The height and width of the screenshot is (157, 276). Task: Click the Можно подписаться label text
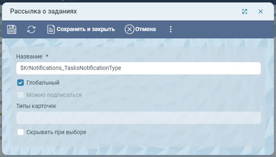click(x=54, y=95)
